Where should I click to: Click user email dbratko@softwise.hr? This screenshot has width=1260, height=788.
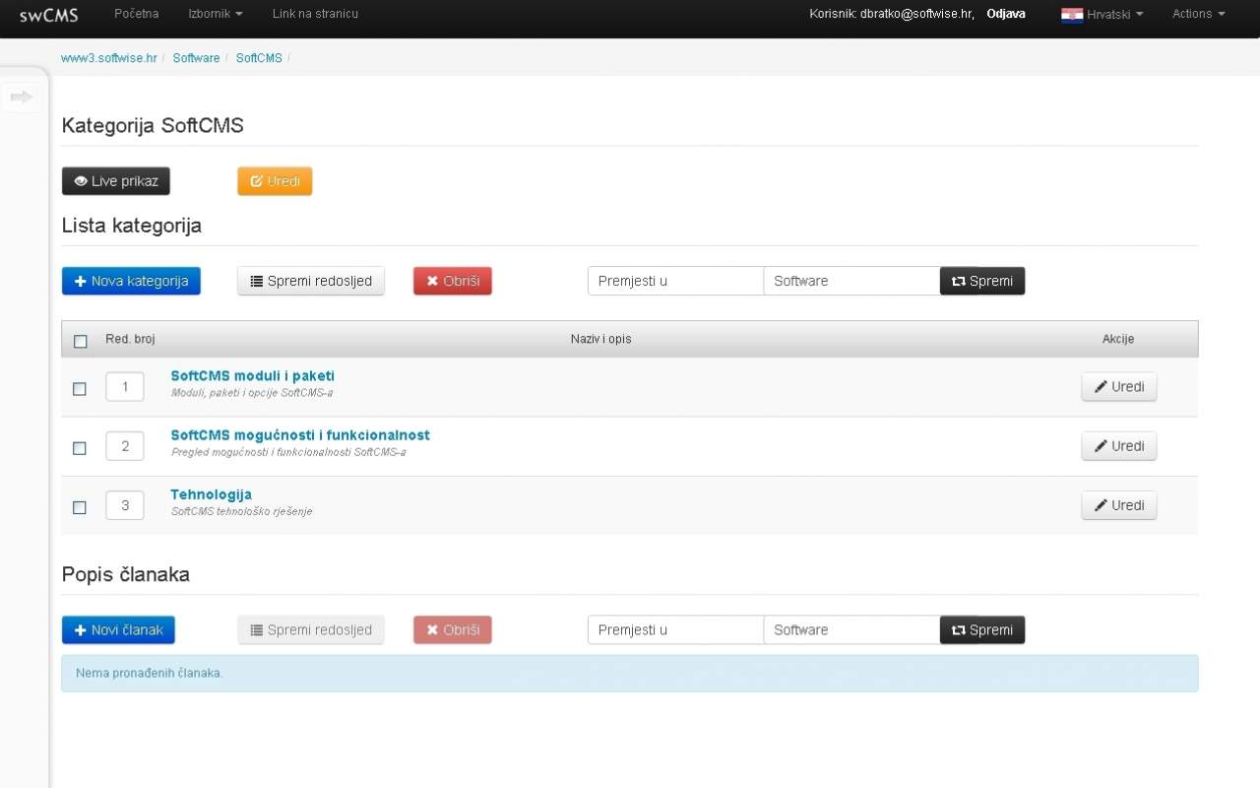tap(916, 14)
